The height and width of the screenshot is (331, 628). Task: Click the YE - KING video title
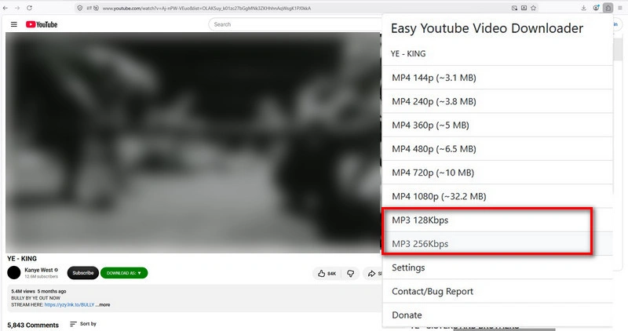(22, 259)
